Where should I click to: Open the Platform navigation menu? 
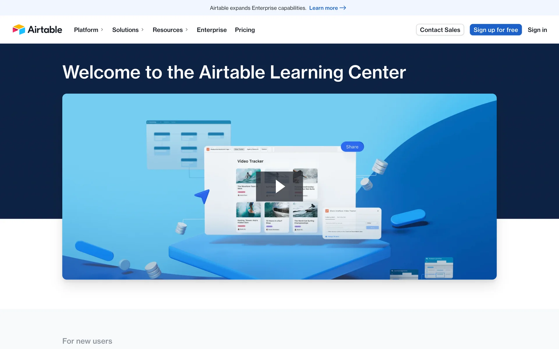(86, 30)
